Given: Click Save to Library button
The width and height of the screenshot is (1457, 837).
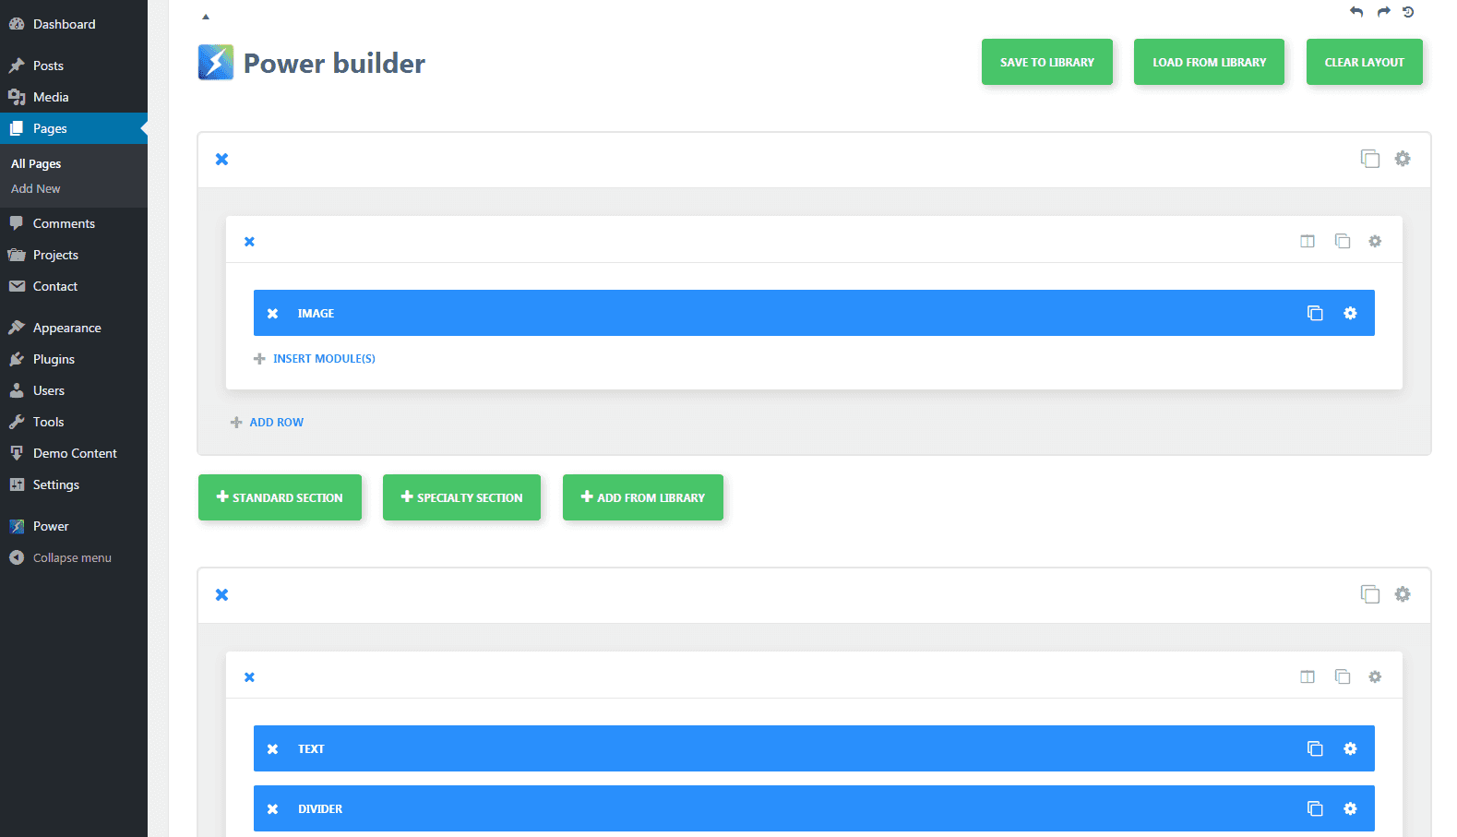Looking at the screenshot, I should point(1046,63).
